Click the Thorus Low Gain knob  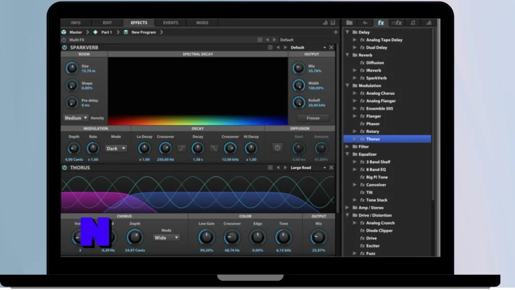click(206, 238)
